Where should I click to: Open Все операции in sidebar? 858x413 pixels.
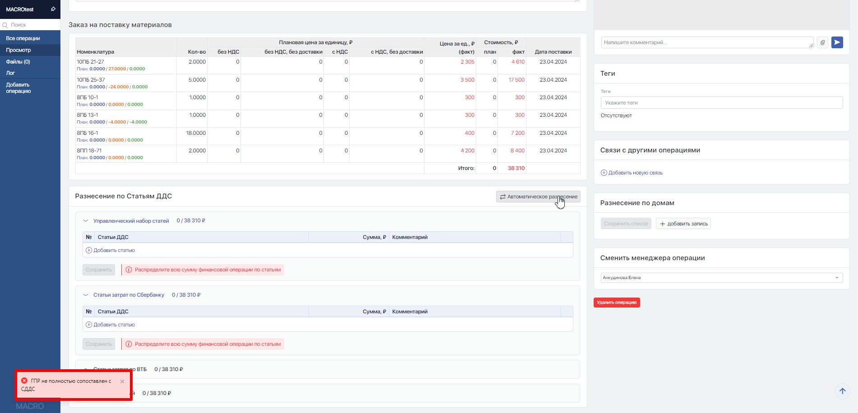pos(23,38)
